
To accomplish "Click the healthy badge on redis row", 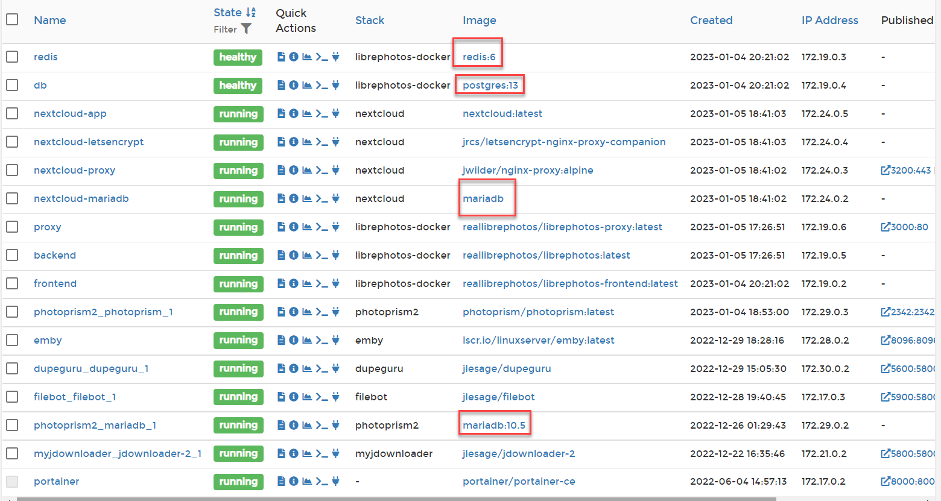I will (x=238, y=57).
